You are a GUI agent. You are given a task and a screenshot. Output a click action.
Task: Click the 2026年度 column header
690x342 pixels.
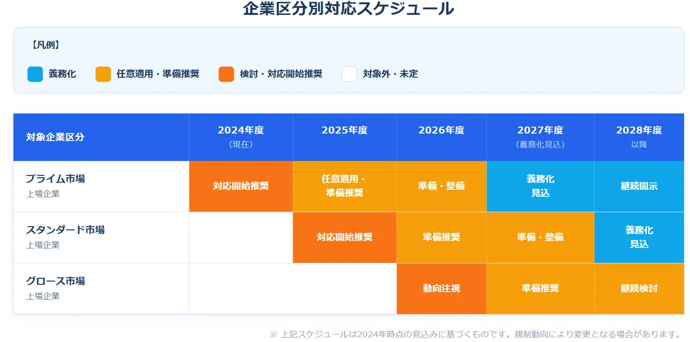pyautogui.click(x=442, y=137)
